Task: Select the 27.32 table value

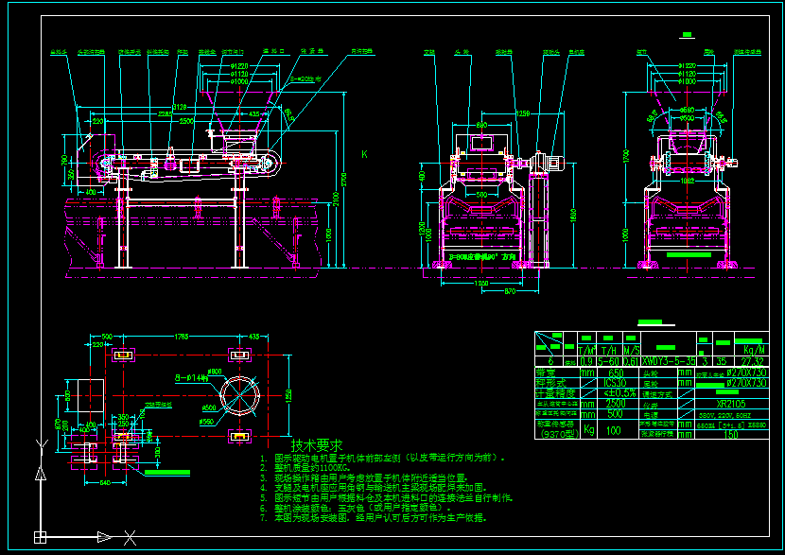Action: (x=753, y=361)
